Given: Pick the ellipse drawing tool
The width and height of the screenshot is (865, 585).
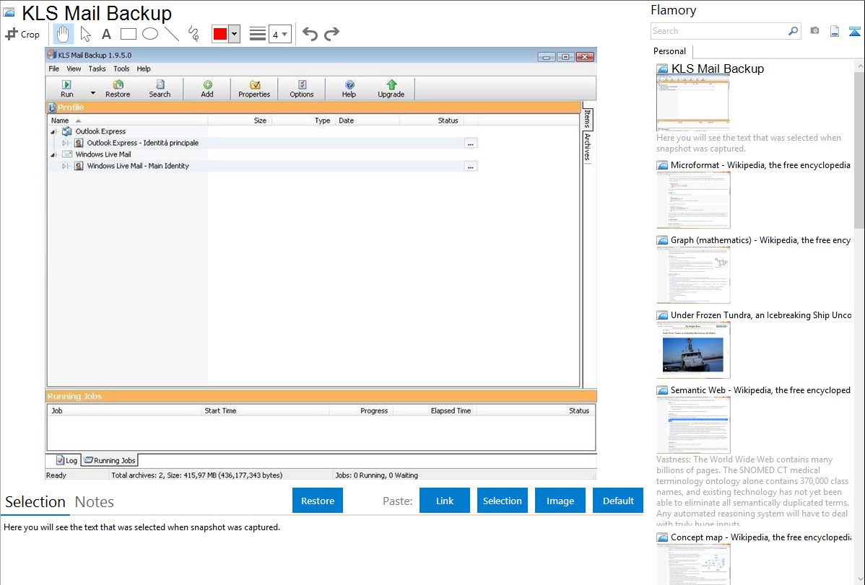Looking at the screenshot, I should (x=150, y=34).
